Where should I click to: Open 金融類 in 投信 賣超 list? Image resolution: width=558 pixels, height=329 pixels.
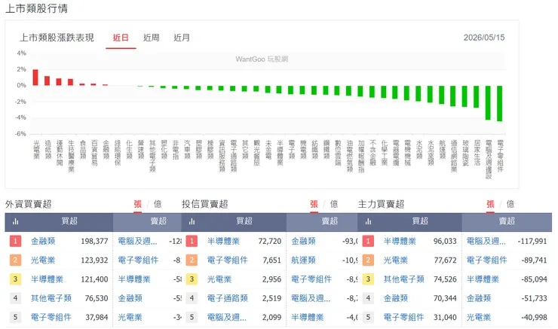pos(304,241)
